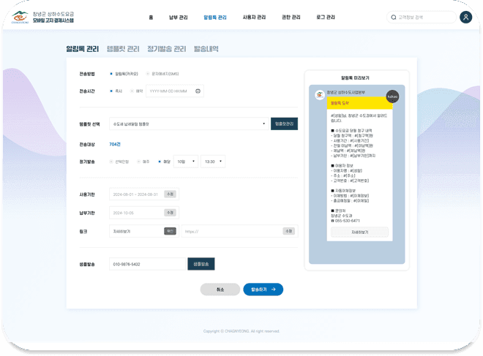The height and width of the screenshot is (356, 483).
Task: Switch to the 알림톡 관리 sub-tab
Action: (83, 49)
